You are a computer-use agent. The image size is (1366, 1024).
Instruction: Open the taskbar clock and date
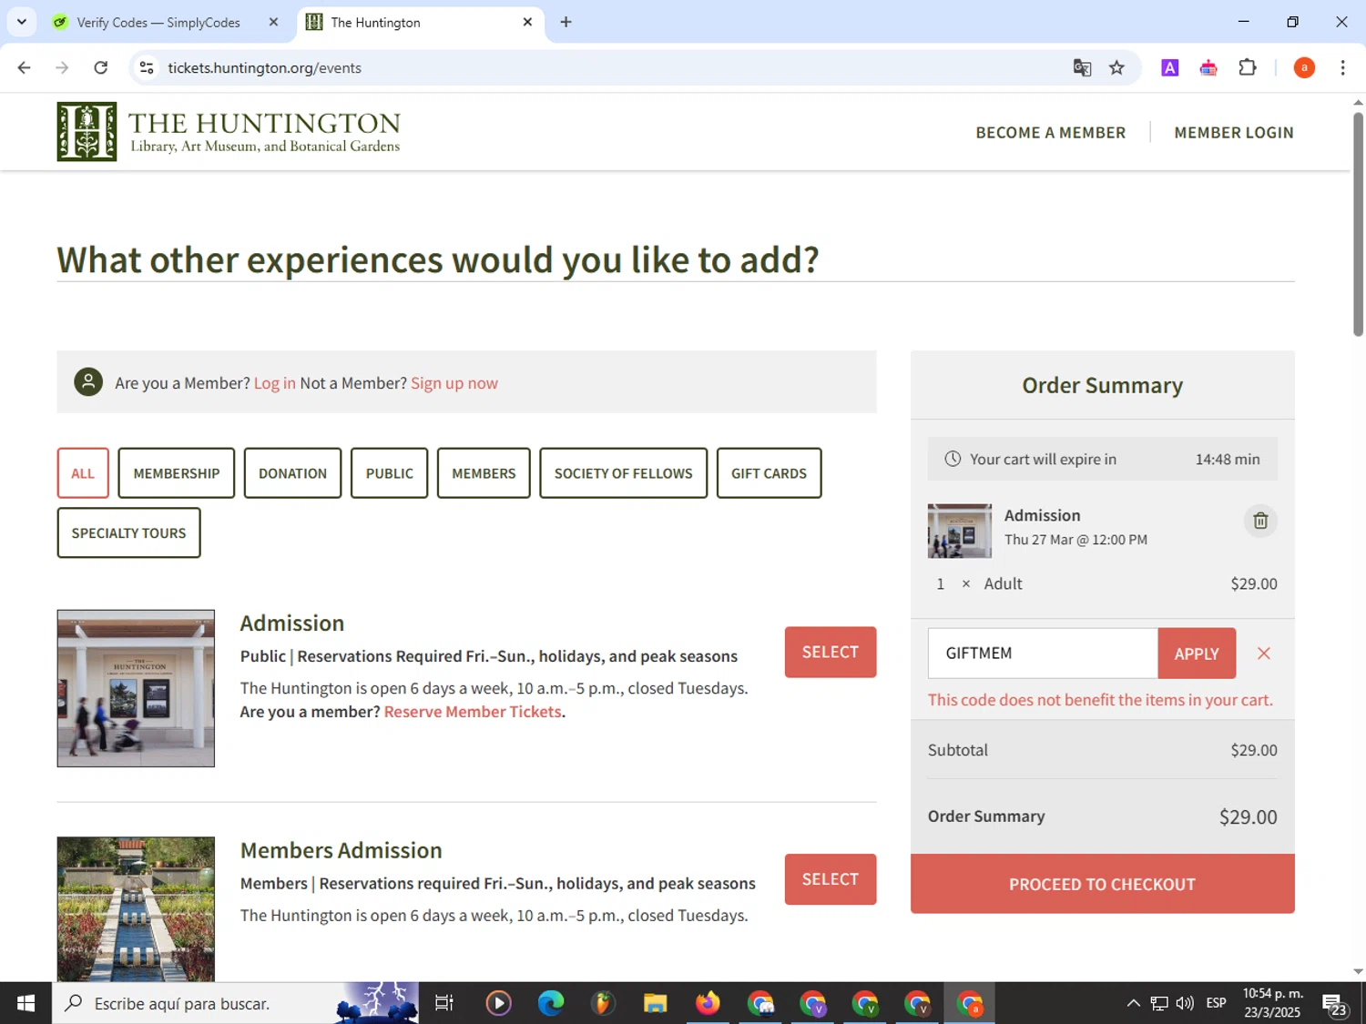(x=1272, y=1003)
